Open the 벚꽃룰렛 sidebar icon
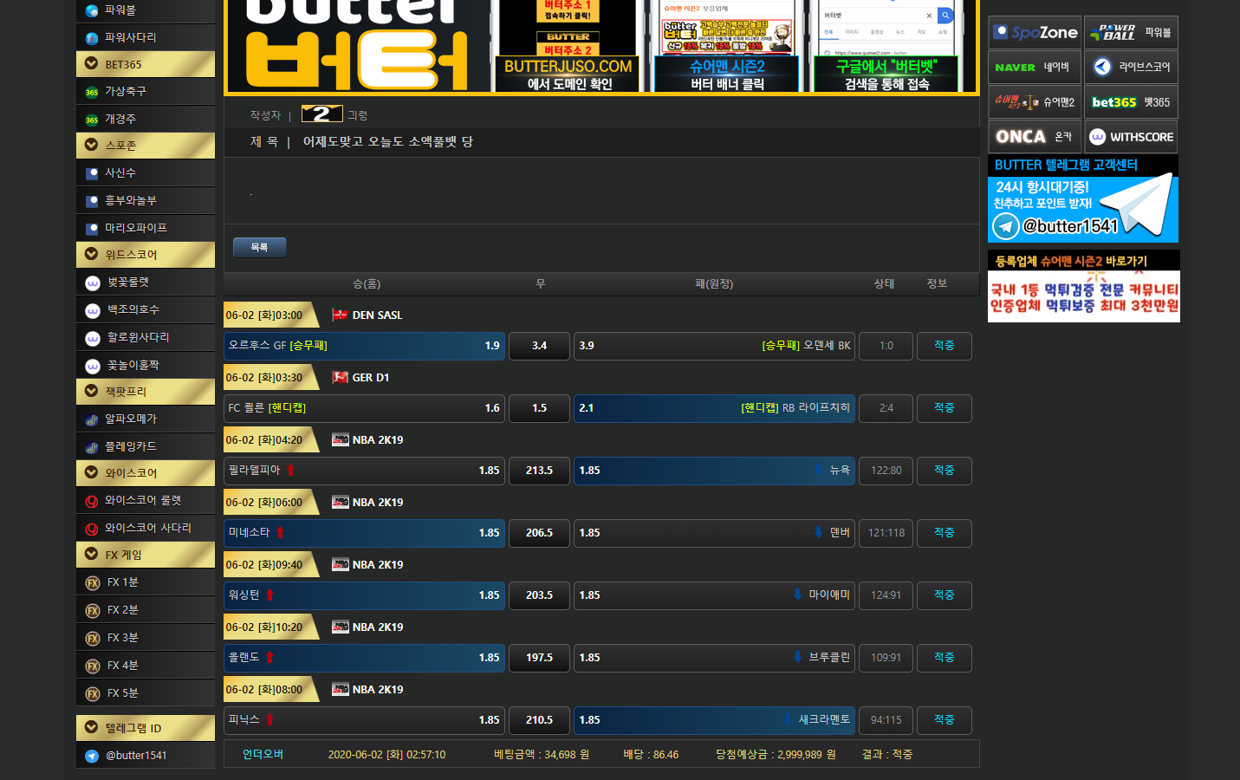 (93, 283)
